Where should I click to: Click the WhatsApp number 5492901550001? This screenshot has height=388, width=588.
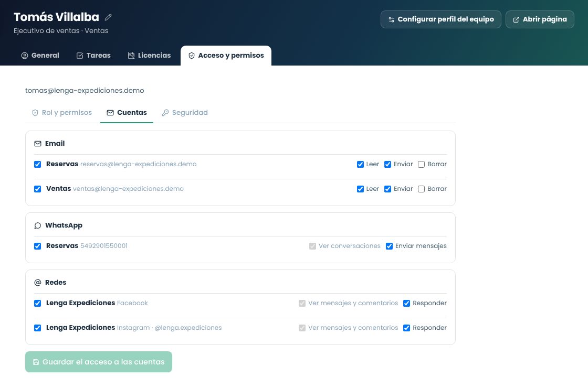104,246
